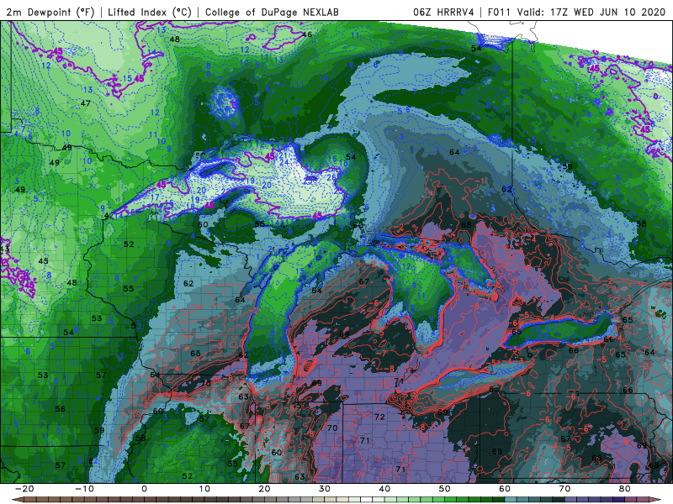The image size is (673, 504).
Task: Click the '-10' color scale label
Action: click(x=84, y=489)
